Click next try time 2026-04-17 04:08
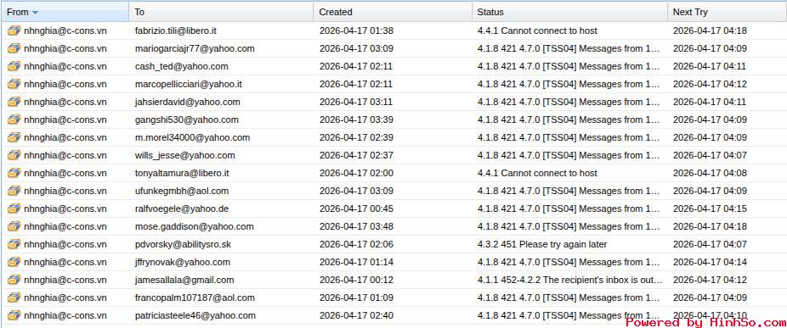787x328 pixels. [x=710, y=173]
